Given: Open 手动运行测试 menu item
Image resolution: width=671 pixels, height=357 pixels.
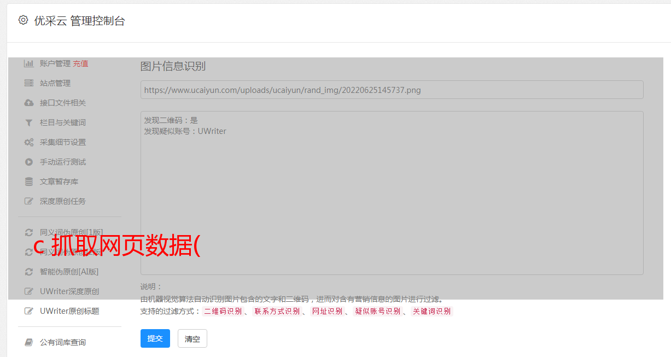Looking at the screenshot, I should point(63,162).
